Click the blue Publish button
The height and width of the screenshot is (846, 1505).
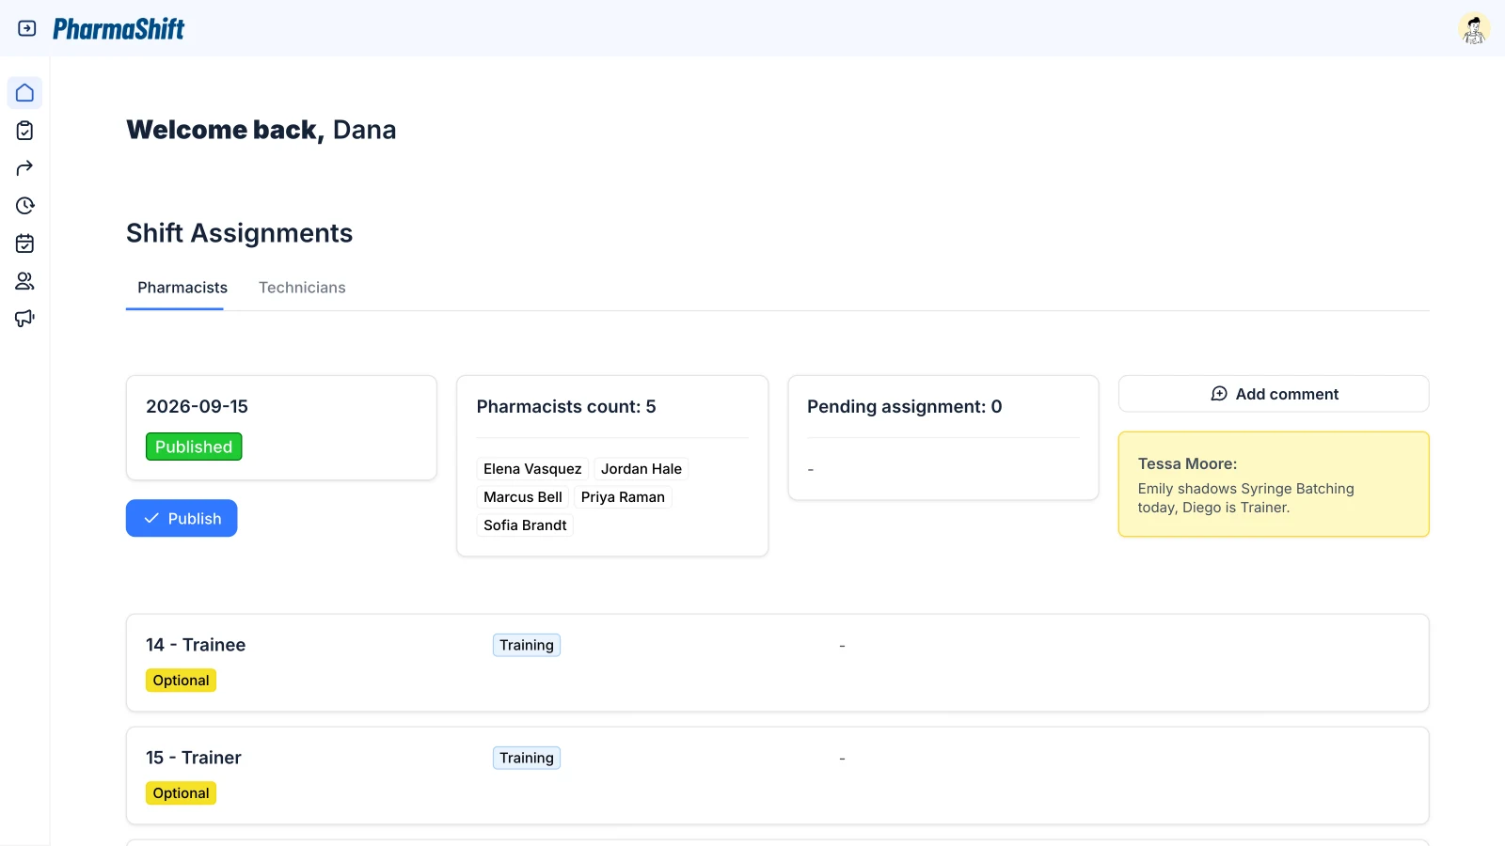point(182,518)
